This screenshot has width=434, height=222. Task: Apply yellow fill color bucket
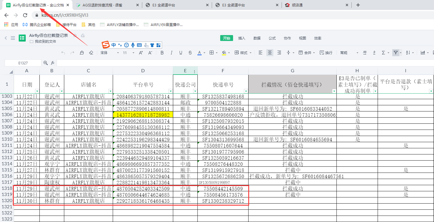(x=224, y=53)
